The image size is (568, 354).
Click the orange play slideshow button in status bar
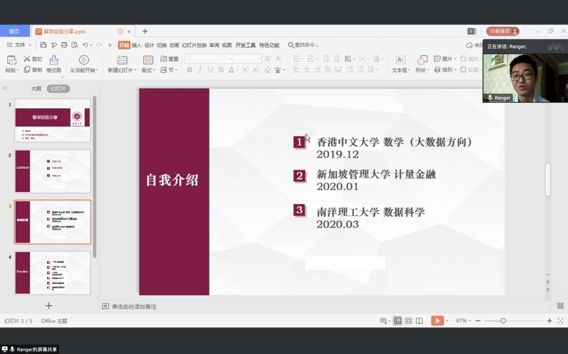coord(438,321)
